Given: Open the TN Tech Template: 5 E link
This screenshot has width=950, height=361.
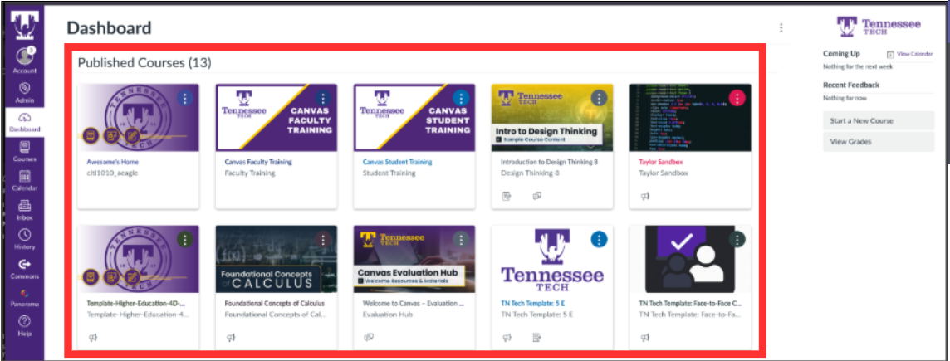Looking at the screenshot, I should tap(533, 304).
